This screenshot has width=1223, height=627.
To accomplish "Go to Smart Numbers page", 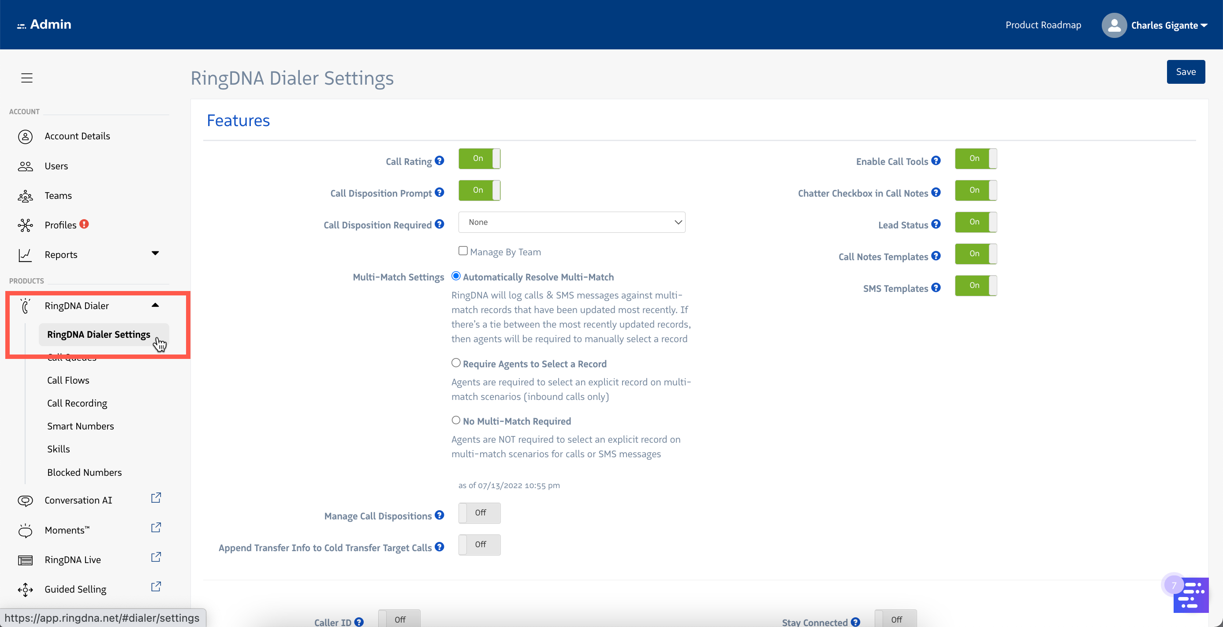I will click(x=80, y=426).
